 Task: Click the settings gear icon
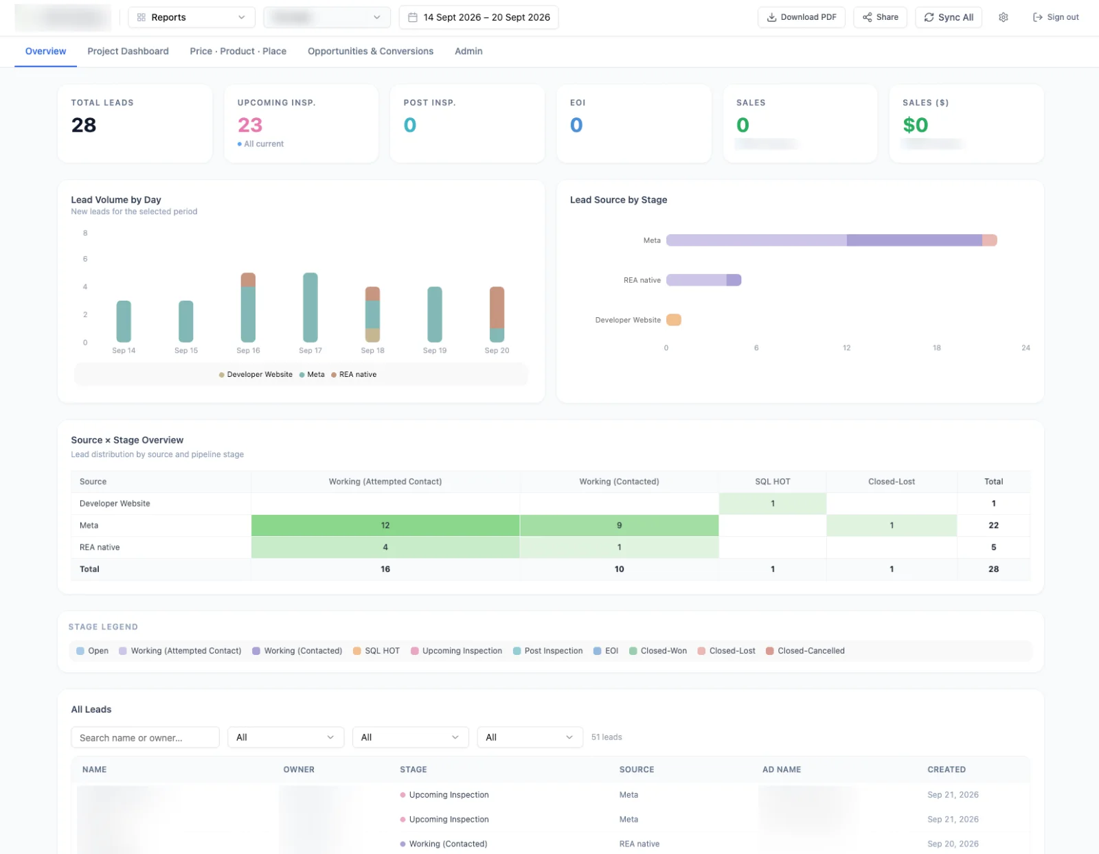pos(1004,17)
